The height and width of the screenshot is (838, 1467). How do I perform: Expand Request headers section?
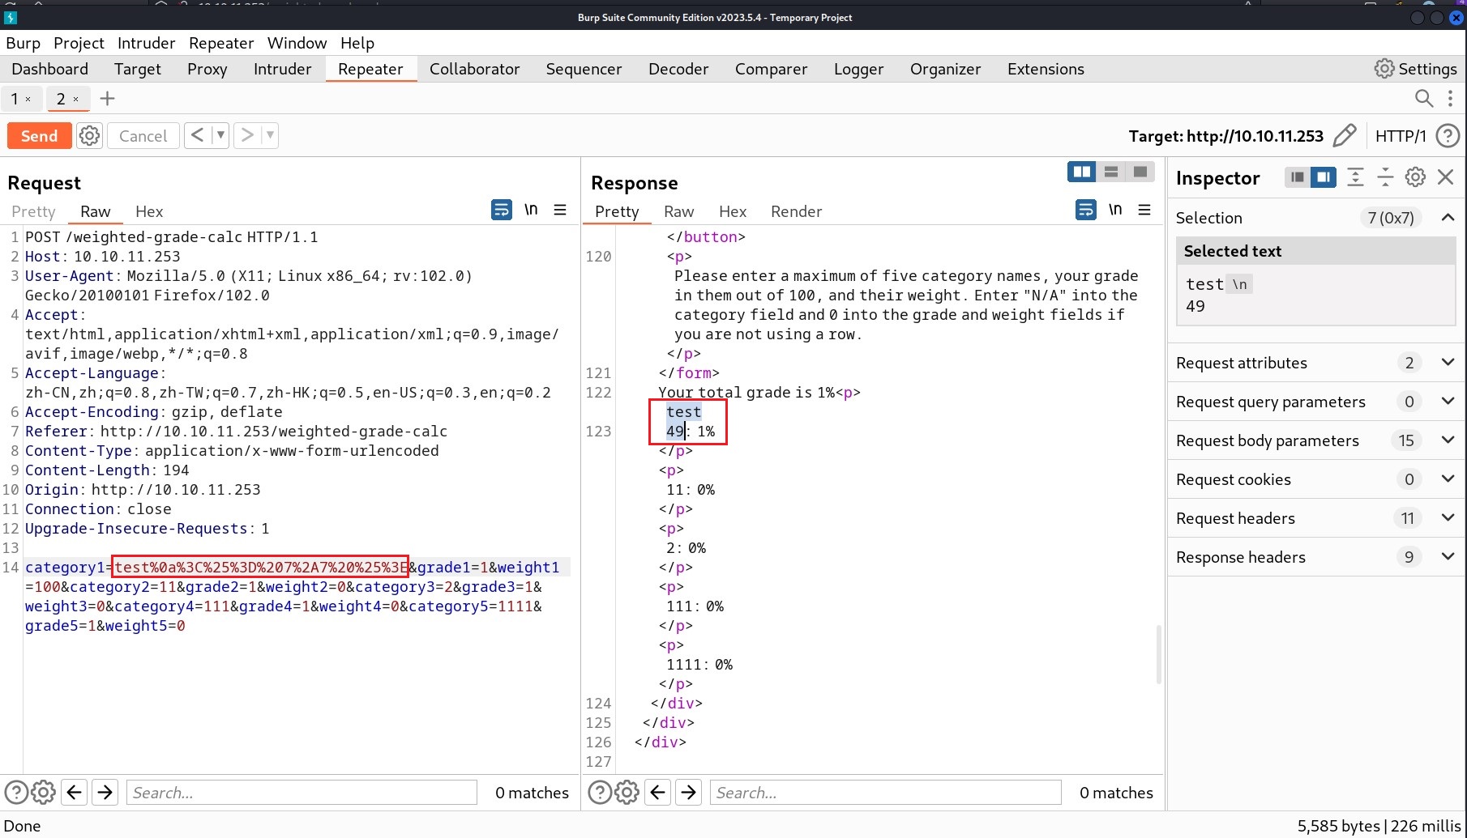coord(1448,518)
